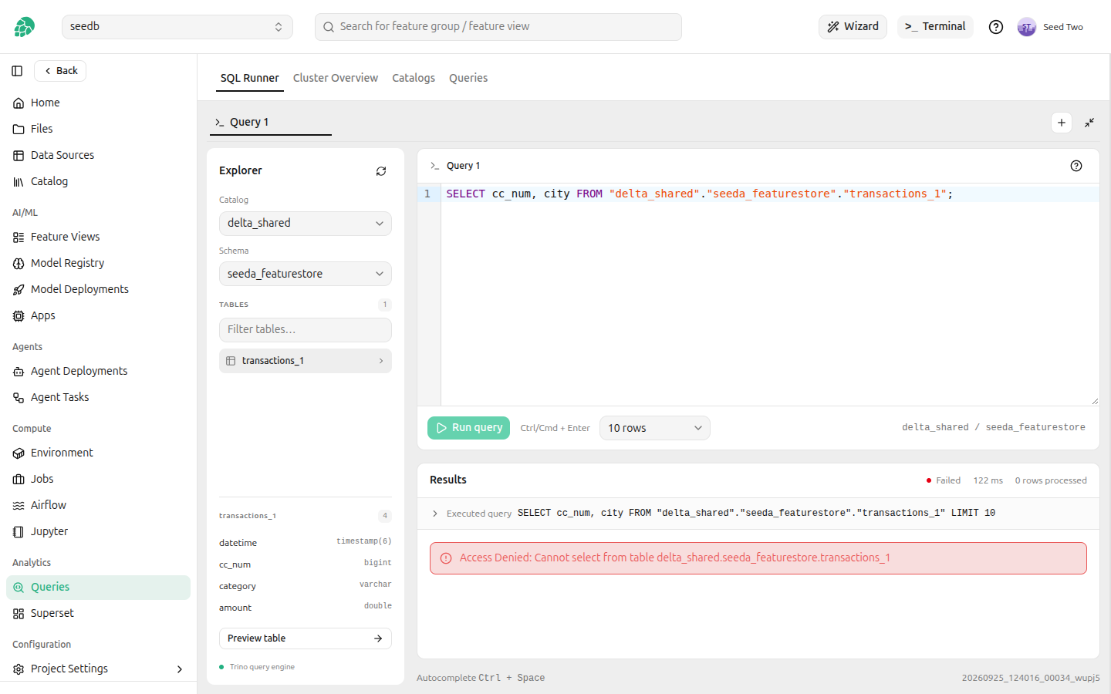The width and height of the screenshot is (1111, 694).
Task: Click the Seed Two user avatar
Action: [1026, 27]
